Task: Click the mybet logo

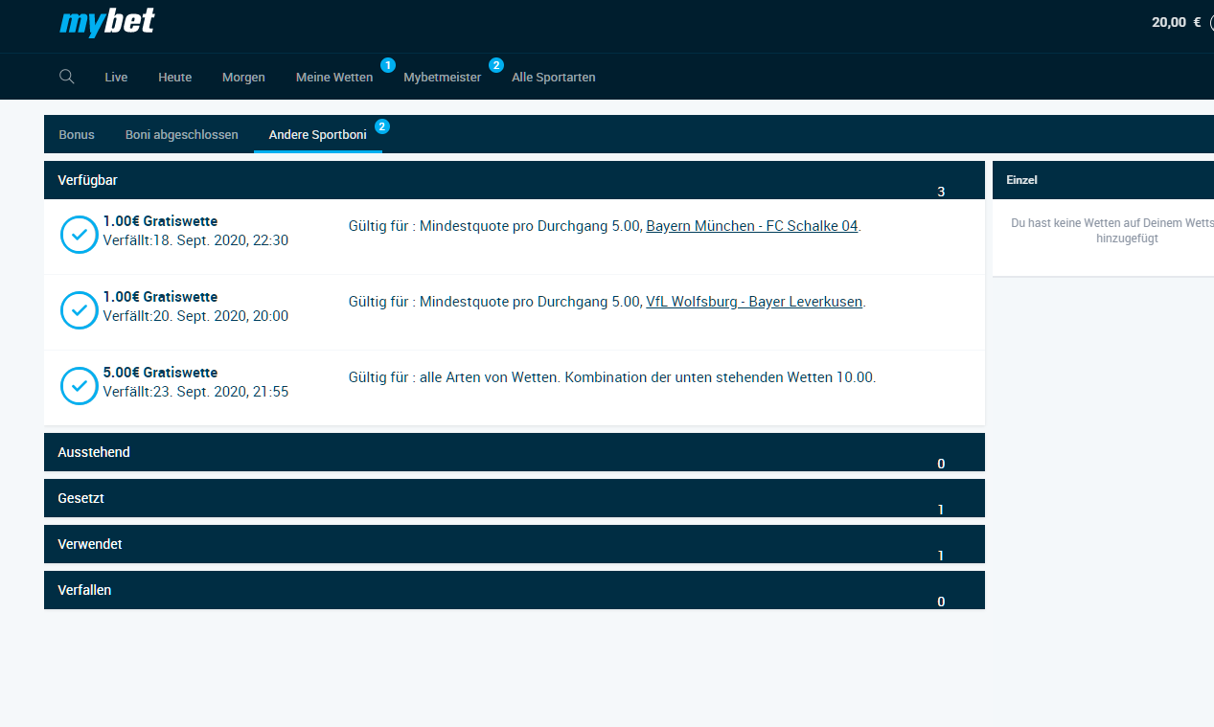Action: point(107,22)
